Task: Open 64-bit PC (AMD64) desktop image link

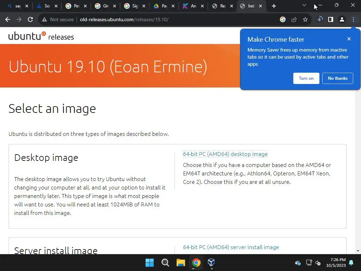Action: point(225,154)
